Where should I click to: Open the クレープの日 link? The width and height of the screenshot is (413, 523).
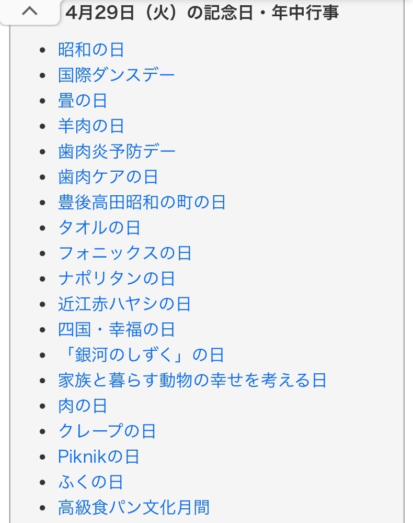(x=107, y=431)
